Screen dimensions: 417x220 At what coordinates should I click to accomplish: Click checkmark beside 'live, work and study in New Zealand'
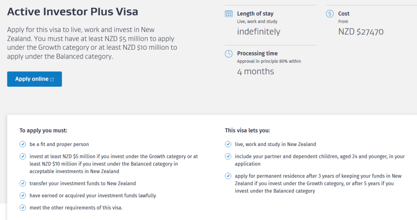tap(228, 144)
